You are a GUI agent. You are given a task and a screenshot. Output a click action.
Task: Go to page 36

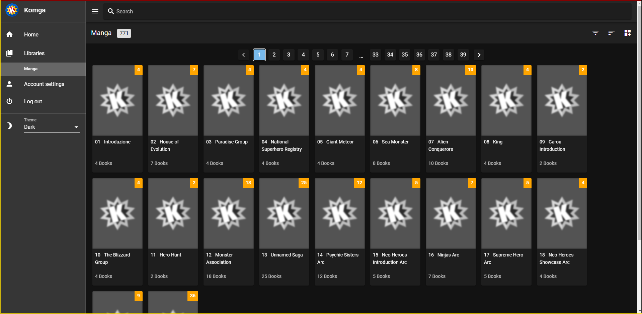(x=419, y=55)
